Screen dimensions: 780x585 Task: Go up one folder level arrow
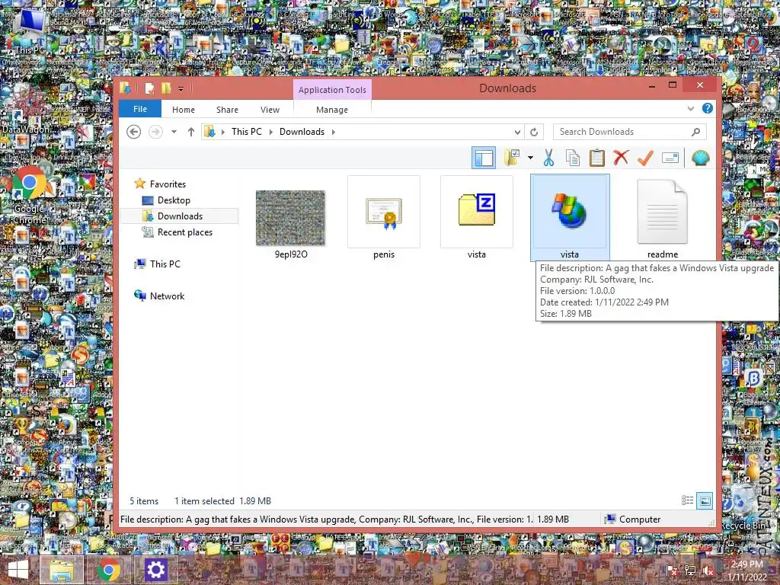[x=191, y=132]
